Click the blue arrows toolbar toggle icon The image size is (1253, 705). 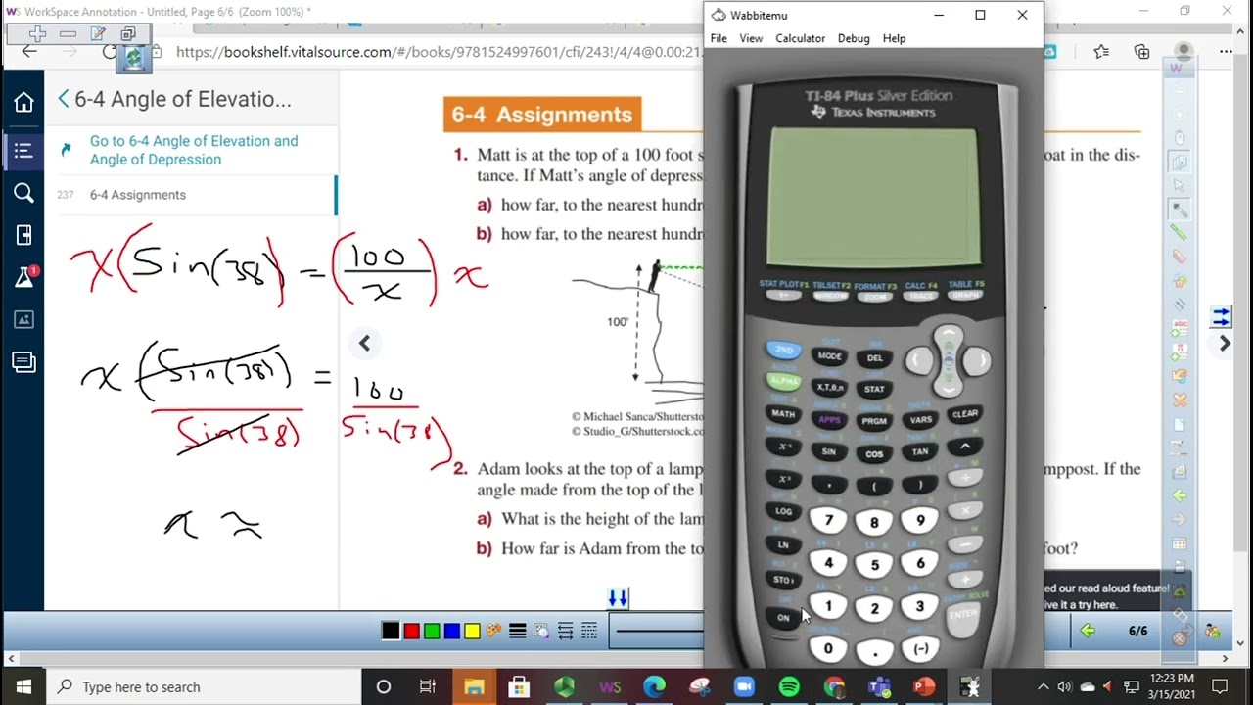click(1221, 317)
